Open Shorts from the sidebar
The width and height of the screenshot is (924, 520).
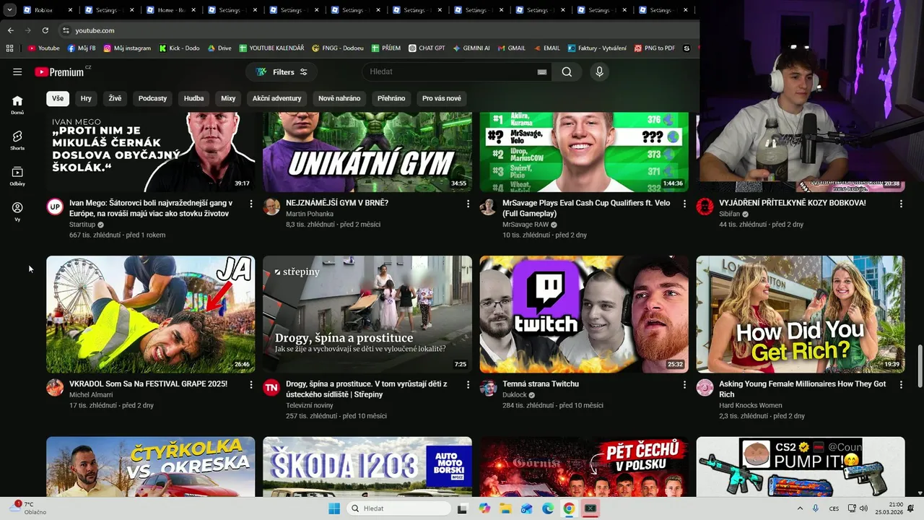pyautogui.click(x=17, y=140)
